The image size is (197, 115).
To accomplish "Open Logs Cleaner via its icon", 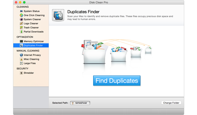I will pos(21,24).
